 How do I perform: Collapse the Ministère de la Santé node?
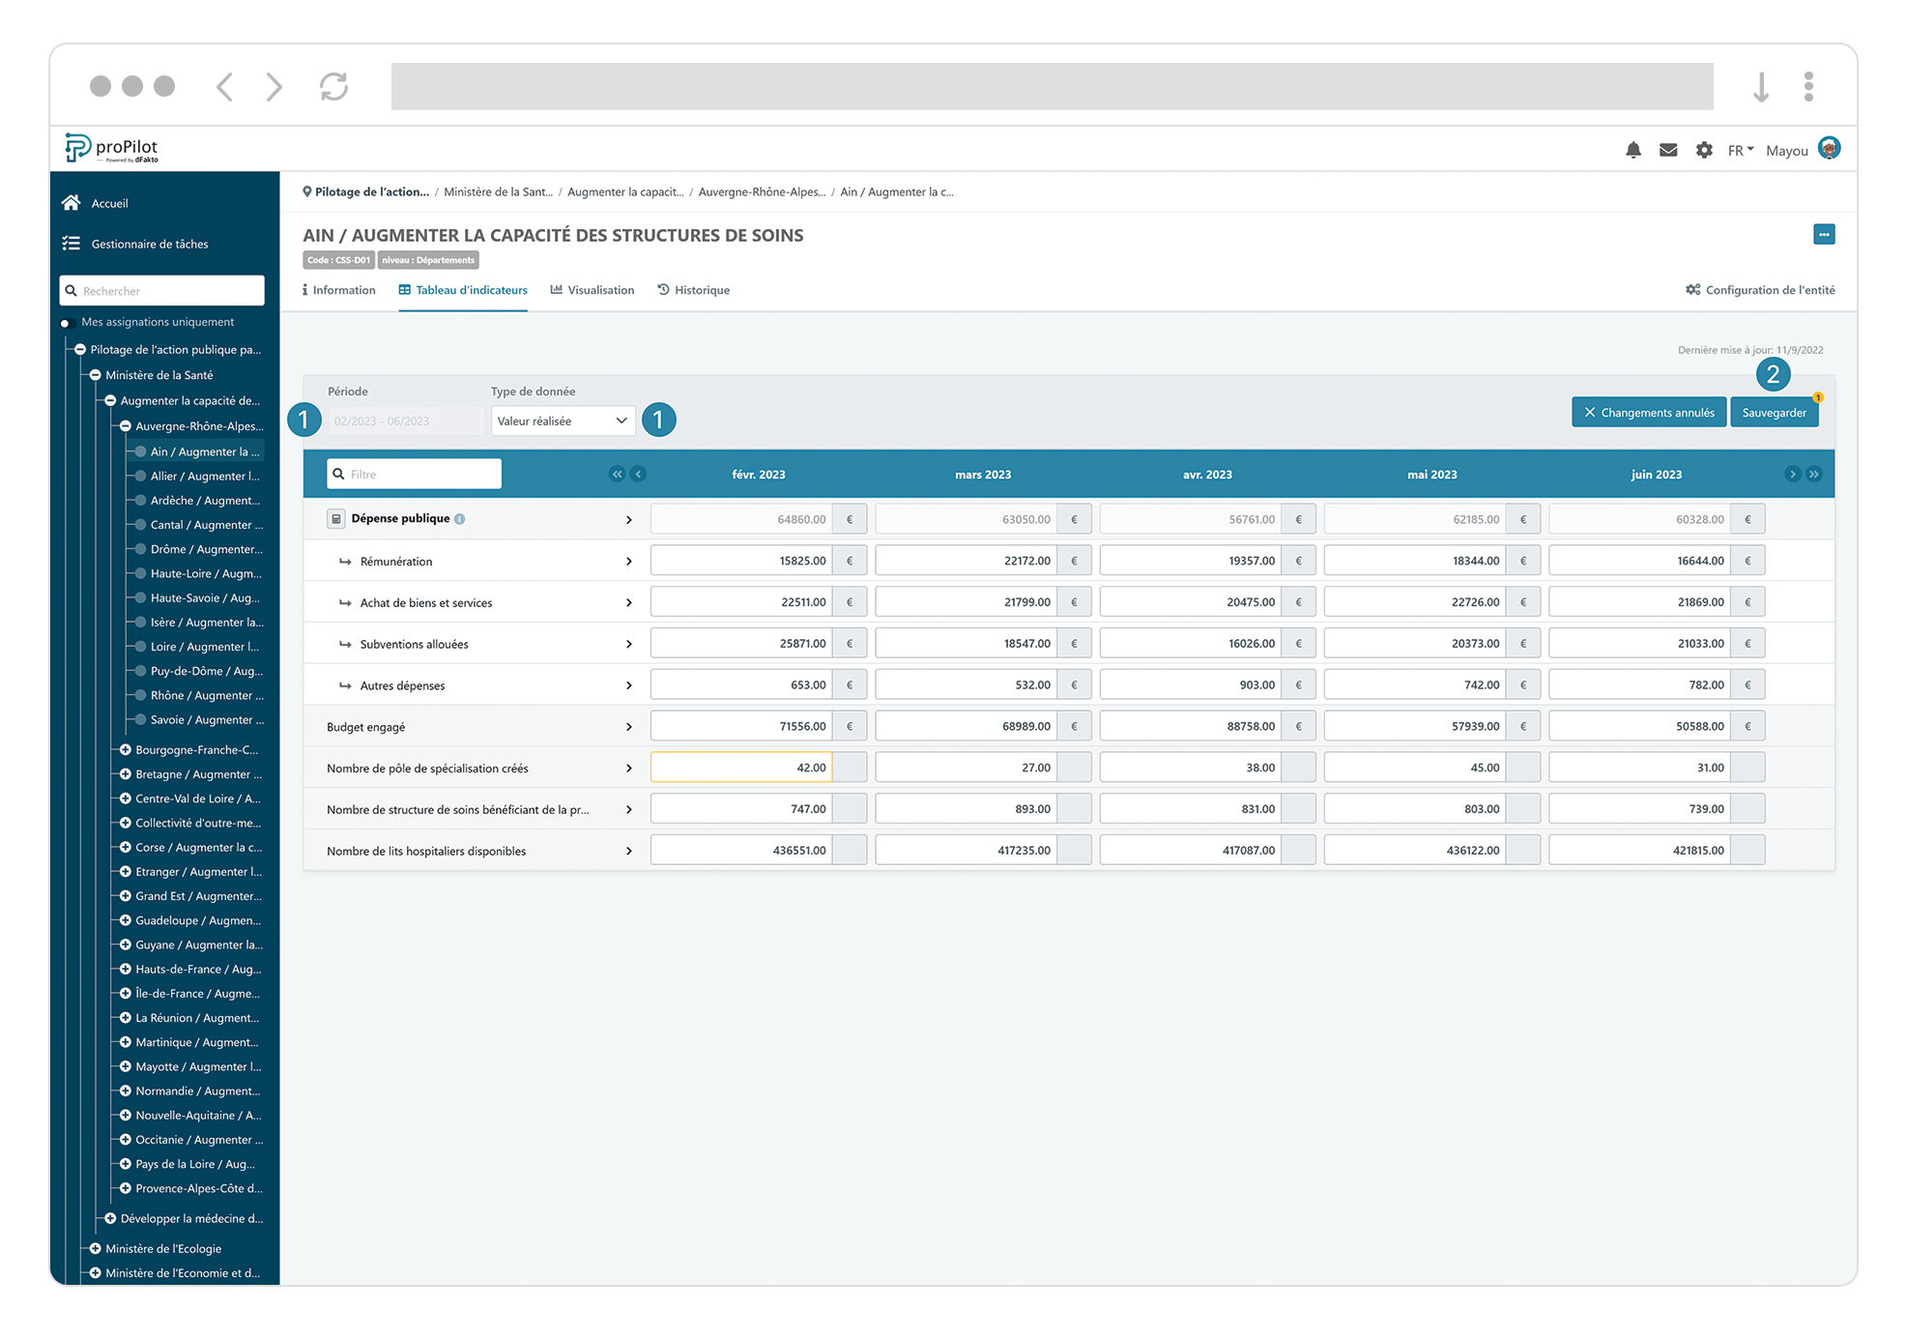96,375
